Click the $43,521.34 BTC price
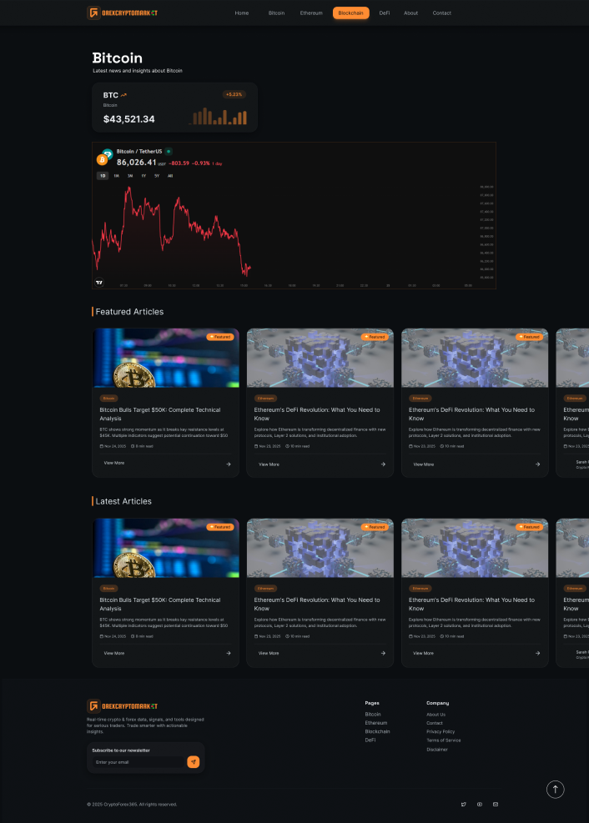This screenshot has width=589, height=823. click(x=129, y=119)
